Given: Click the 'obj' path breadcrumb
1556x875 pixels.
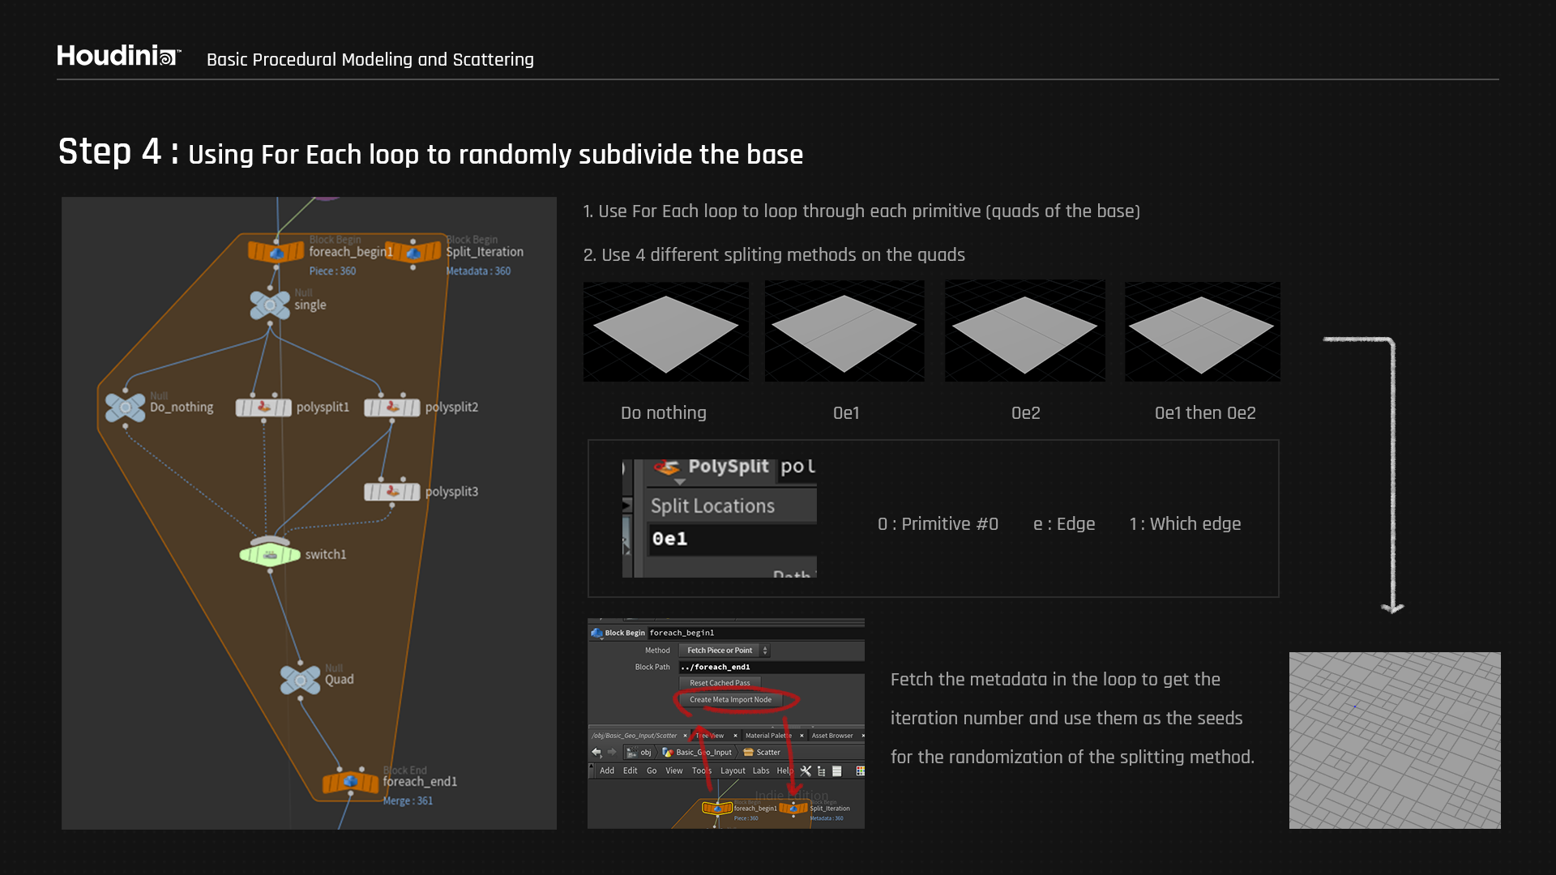Looking at the screenshot, I should point(639,752).
